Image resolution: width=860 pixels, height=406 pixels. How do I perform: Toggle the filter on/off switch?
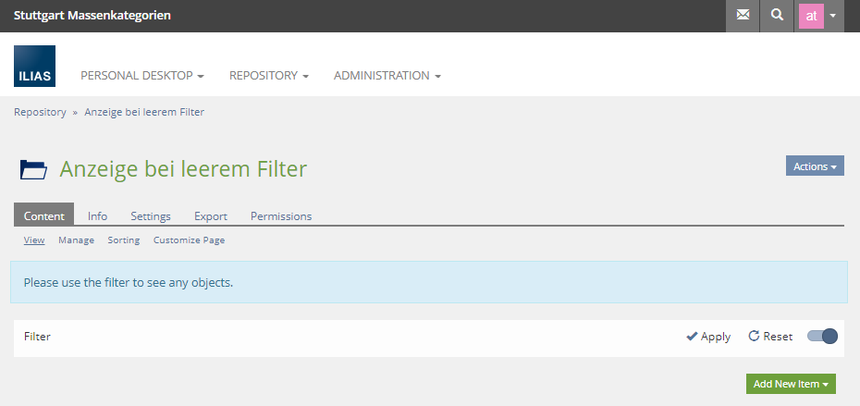(x=822, y=337)
